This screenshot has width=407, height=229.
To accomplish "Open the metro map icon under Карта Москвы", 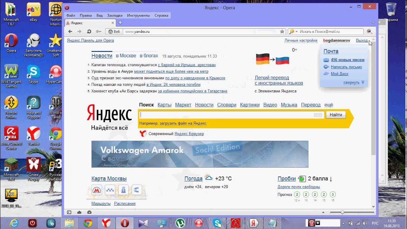I will point(96,190).
